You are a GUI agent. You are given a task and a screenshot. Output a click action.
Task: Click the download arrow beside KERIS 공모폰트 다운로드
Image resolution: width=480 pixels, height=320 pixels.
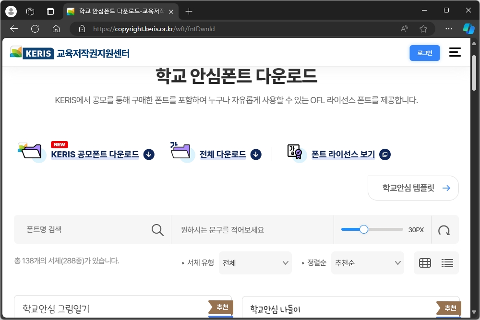click(x=149, y=154)
